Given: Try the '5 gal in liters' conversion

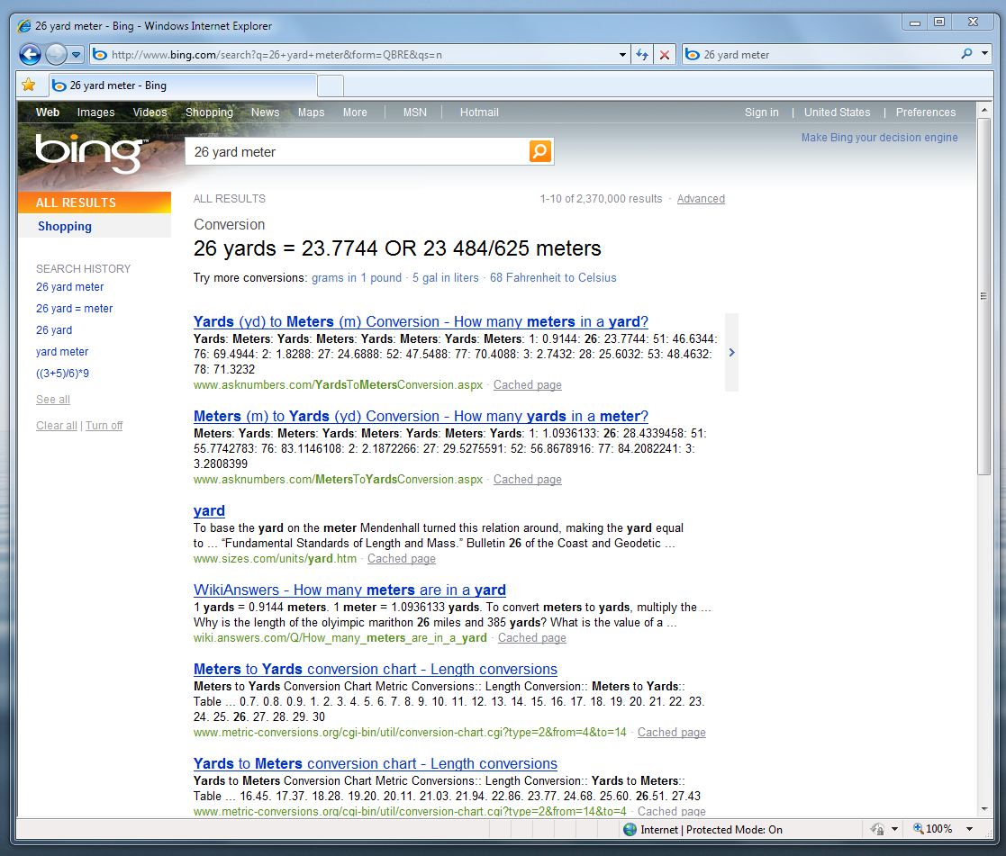Looking at the screenshot, I should point(445,277).
